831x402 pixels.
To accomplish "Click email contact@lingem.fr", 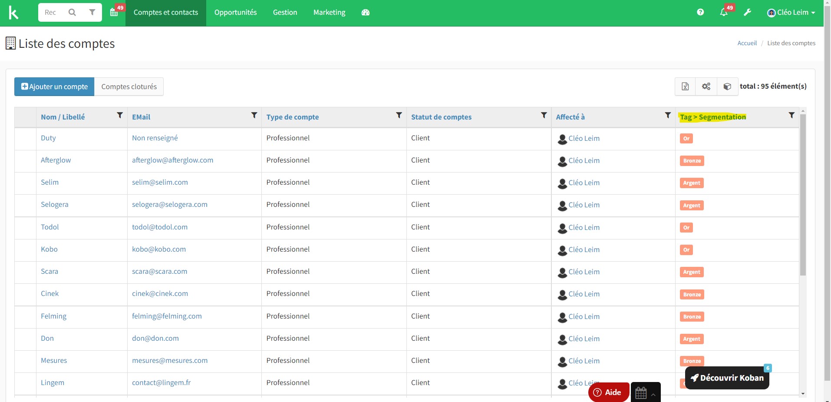I will (x=161, y=383).
